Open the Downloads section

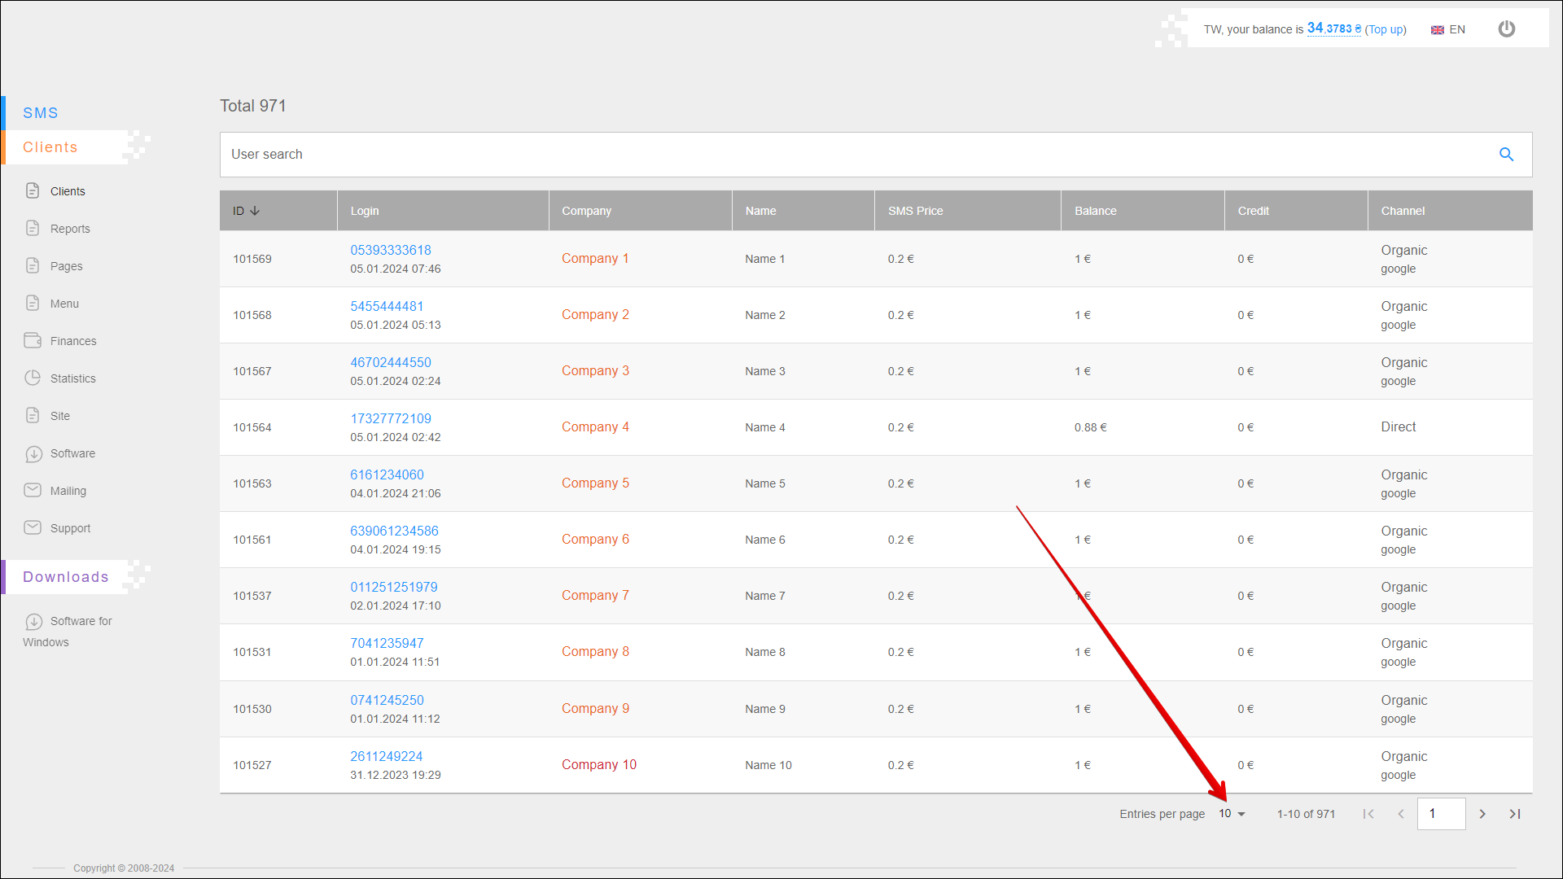65,577
